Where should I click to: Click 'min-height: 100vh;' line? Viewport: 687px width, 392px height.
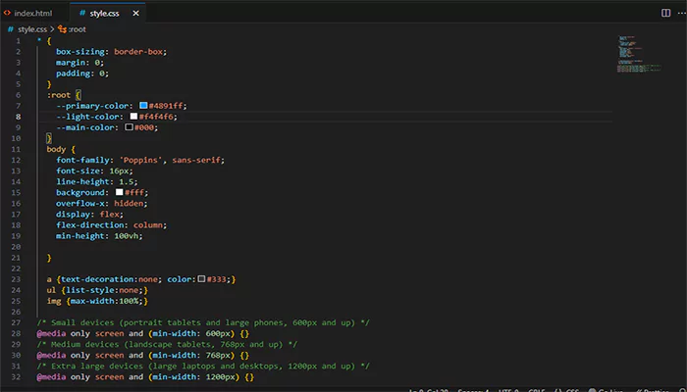99,236
